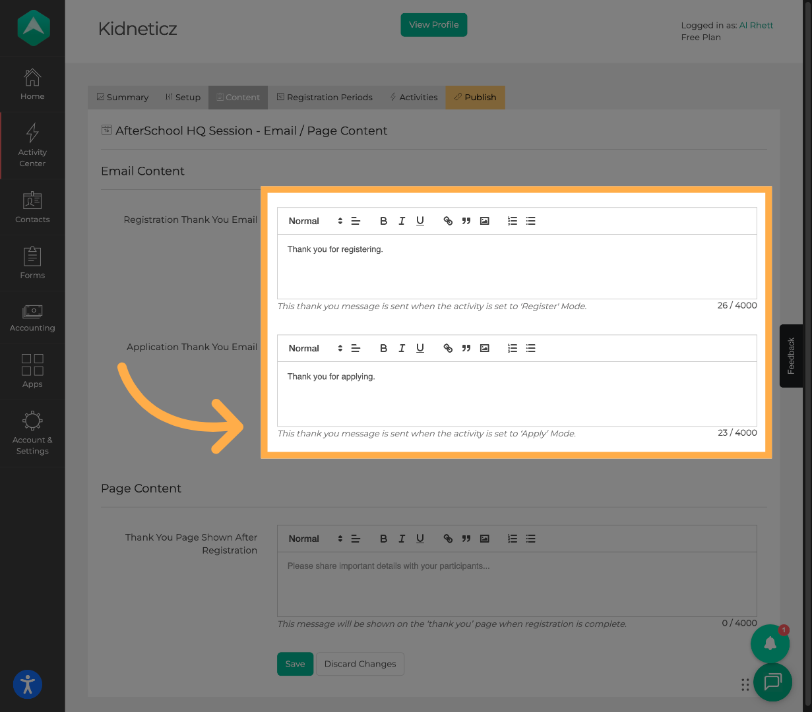Insert image in Application Thank You editor
The image size is (812, 712).
click(485, 348)
